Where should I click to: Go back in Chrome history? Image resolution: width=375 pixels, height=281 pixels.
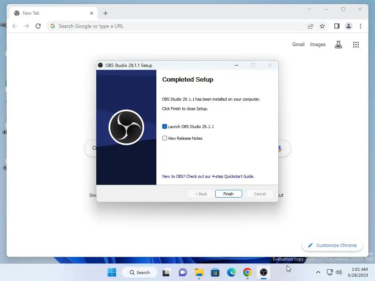(15, 26)
